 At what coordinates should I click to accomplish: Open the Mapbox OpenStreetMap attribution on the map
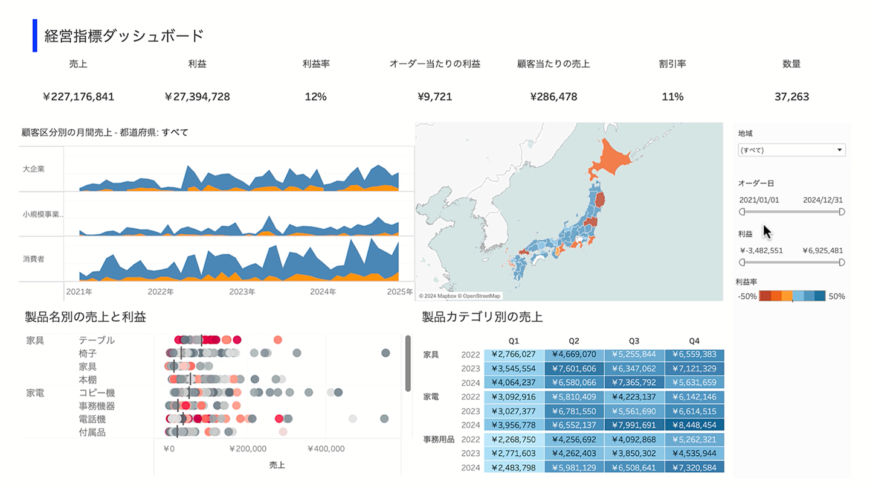(460, 296)
